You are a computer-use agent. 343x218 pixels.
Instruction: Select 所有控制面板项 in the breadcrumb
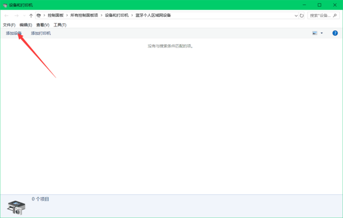click(x=84, y=15)
